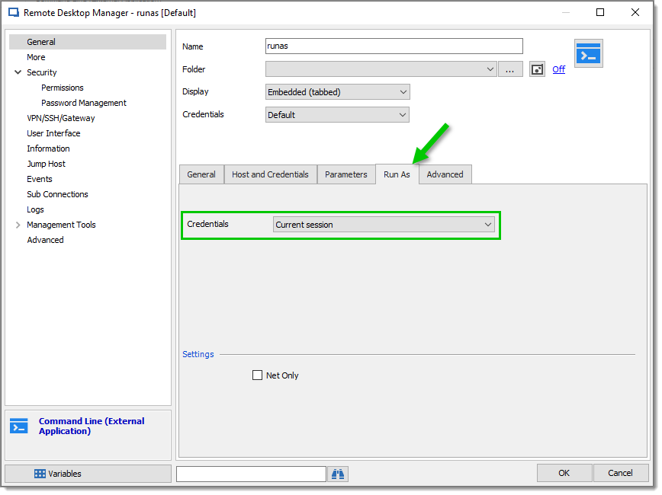Click the Cancel button

pos(621,473)
